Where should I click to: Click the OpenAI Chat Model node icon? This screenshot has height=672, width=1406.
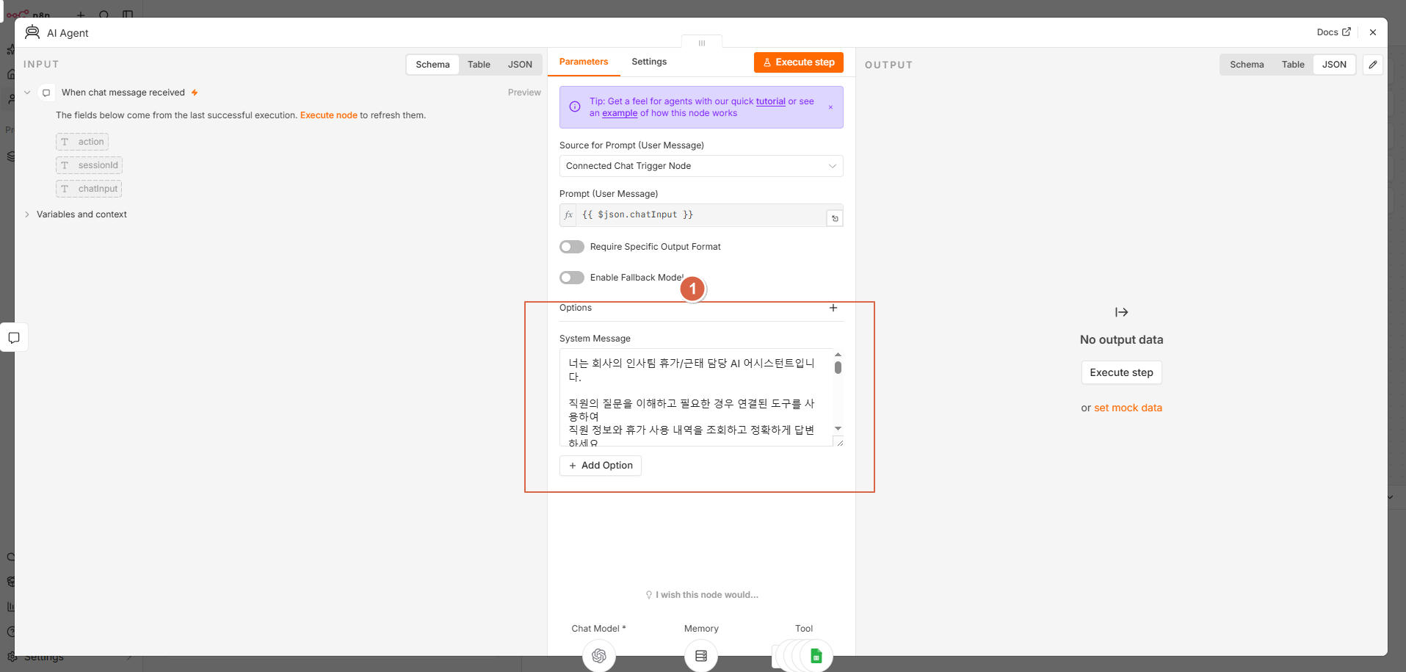point(599,655)
